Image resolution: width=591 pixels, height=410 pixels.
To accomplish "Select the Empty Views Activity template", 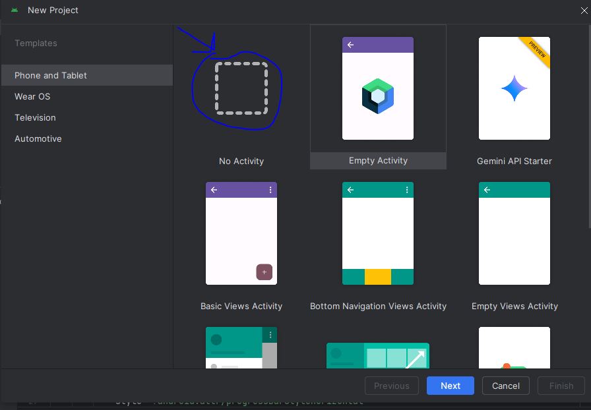I will tap(514, 233).
